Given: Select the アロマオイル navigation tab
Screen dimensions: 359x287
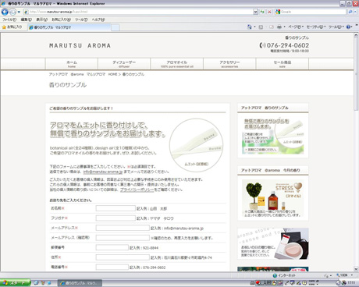Looking at the screenshot, I should [x=177, y=64].
